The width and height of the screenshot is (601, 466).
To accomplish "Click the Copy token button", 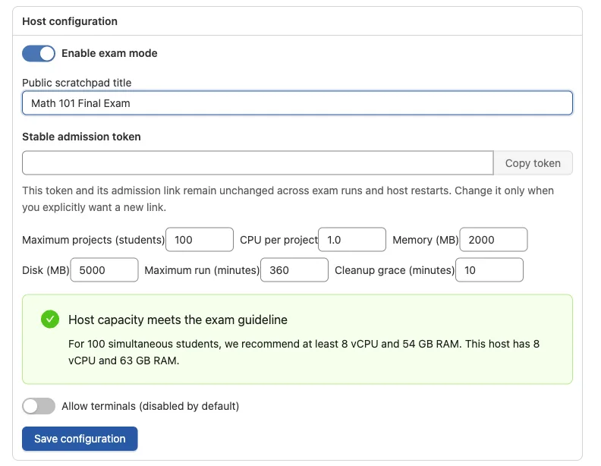I will 533,163.
